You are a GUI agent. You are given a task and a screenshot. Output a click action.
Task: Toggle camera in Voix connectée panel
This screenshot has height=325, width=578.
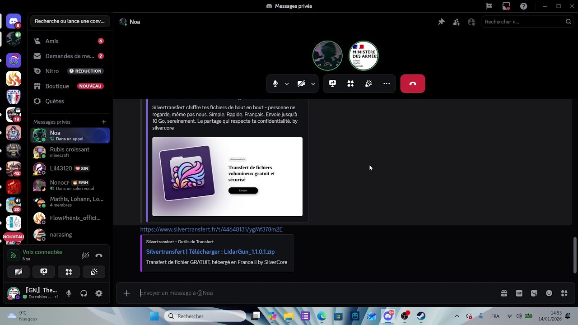coord(19,272)
